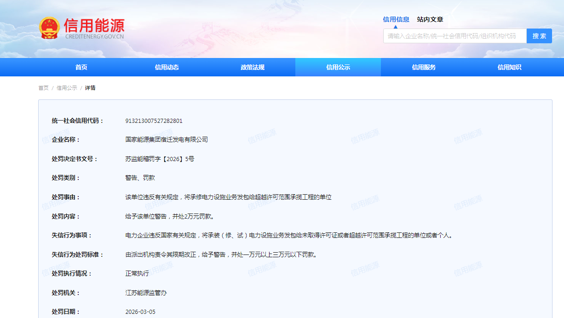This screenshot has width=564, height=318.
Task: Click the penalty date 2026-03-05
Action: [x=140, y=312]
